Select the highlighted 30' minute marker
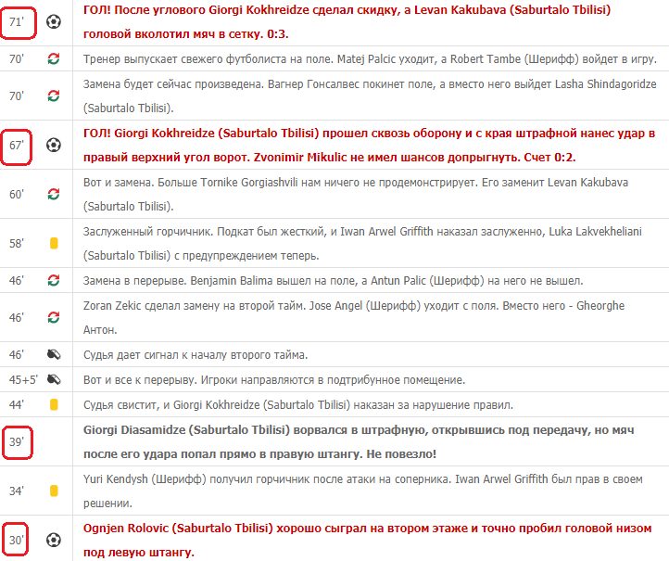This screenshot has width=669, height=561. 17,540
